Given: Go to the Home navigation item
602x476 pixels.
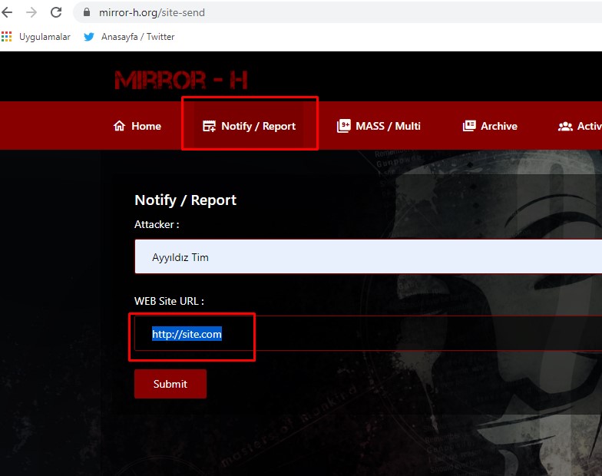Looking at the screenshot, I should (x=146, y=126).
